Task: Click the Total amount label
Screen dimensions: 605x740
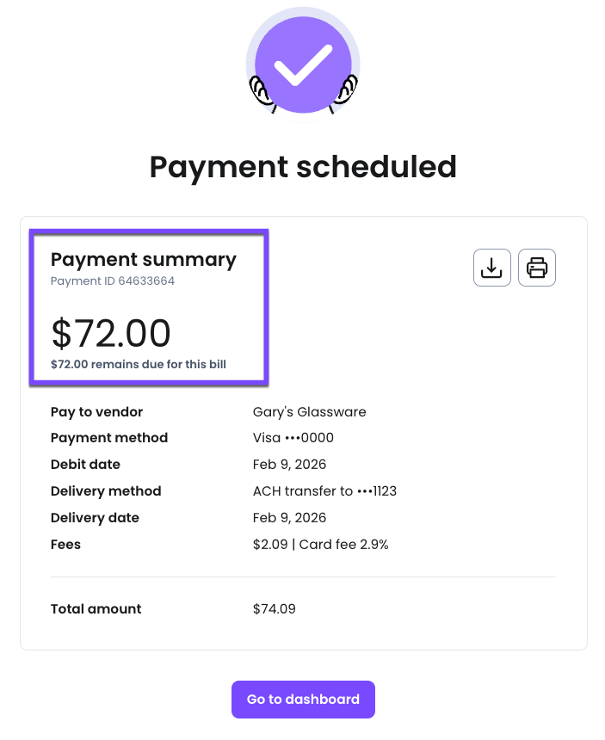Action: pos(96,609)
